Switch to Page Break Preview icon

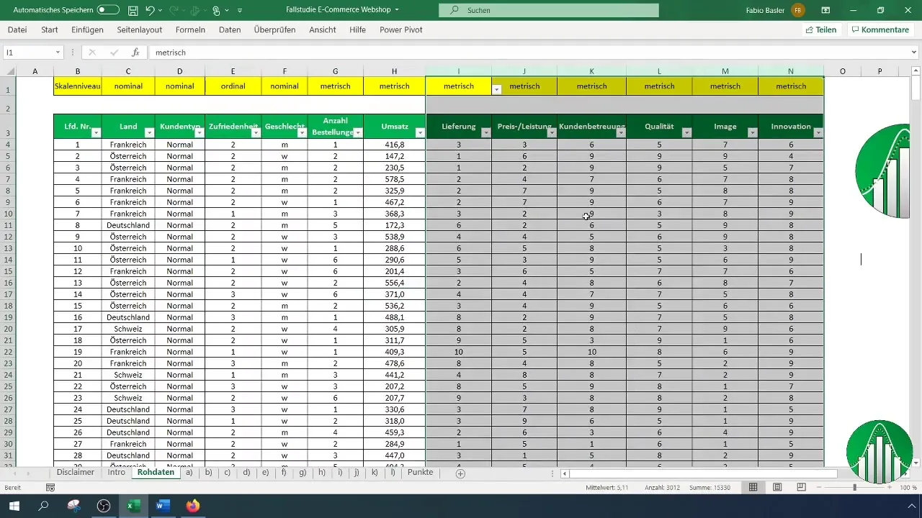coord(801,487)
